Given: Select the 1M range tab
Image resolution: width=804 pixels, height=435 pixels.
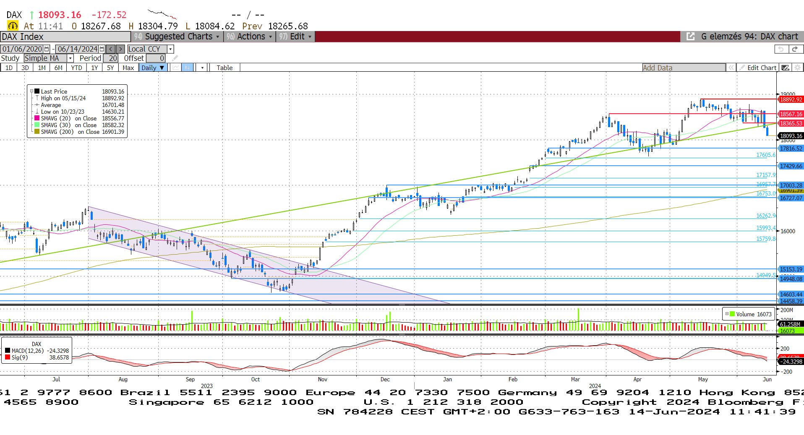Looking at the screenshot, I should [x=42, y=68].
